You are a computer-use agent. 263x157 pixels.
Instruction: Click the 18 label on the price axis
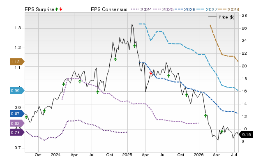click(x=244, y=78)
